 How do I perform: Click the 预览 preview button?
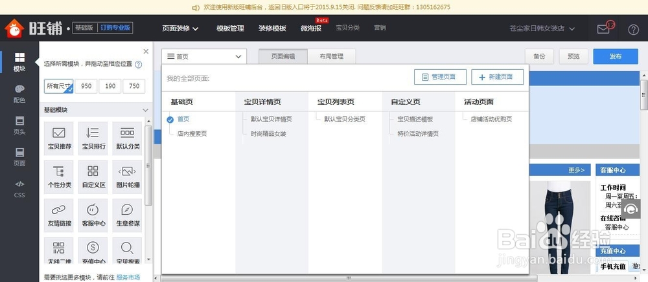click(573, 56)
